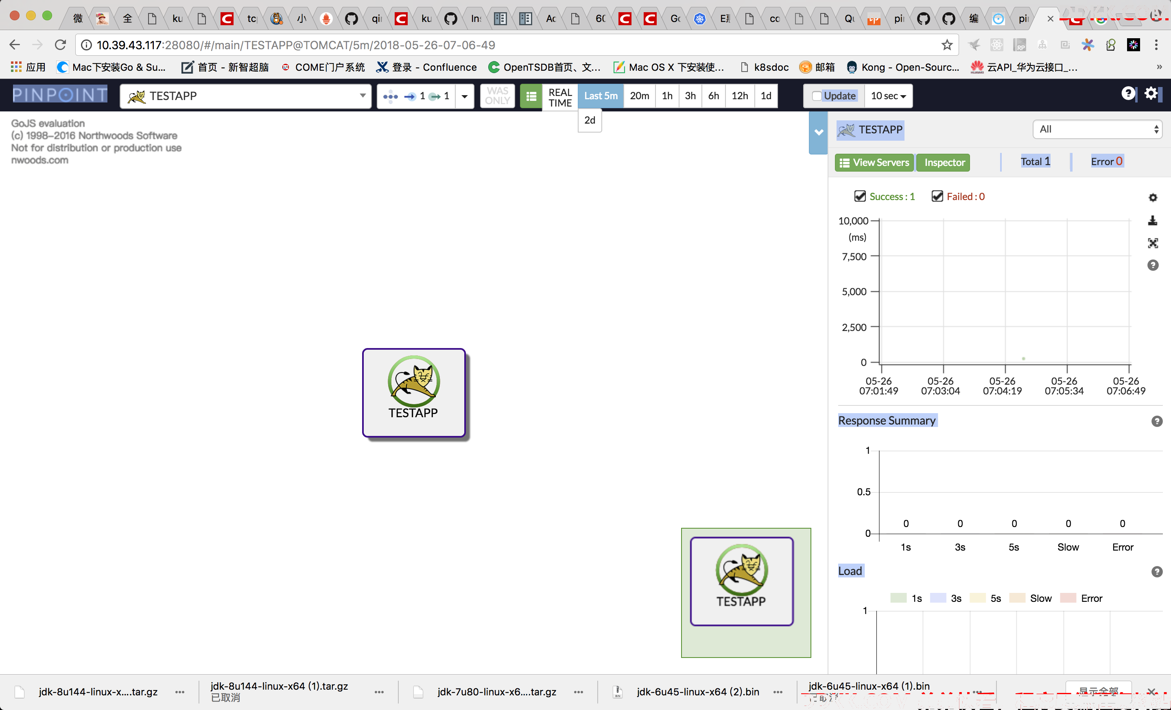Click the green list view icon
Viewport: 1171px width, 710px height.
(x=531, y=96)
